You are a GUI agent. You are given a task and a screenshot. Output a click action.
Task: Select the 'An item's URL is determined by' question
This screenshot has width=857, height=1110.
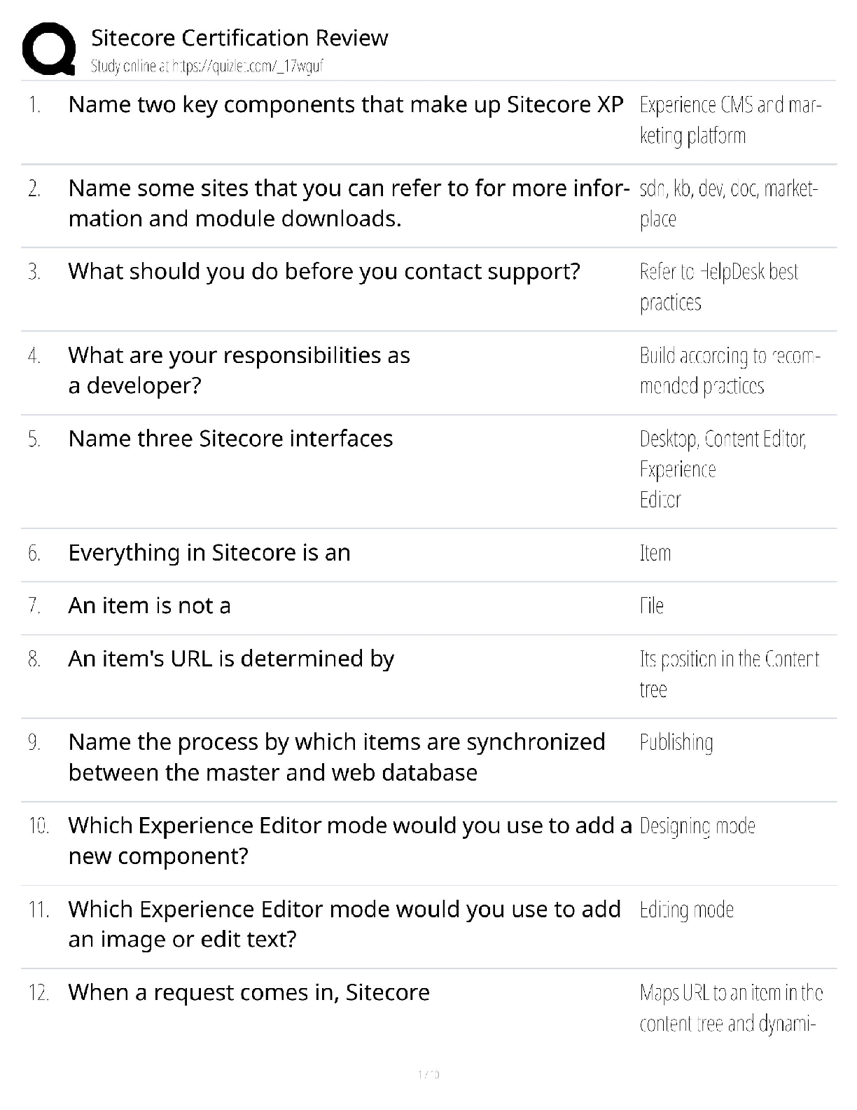(231, 659)
